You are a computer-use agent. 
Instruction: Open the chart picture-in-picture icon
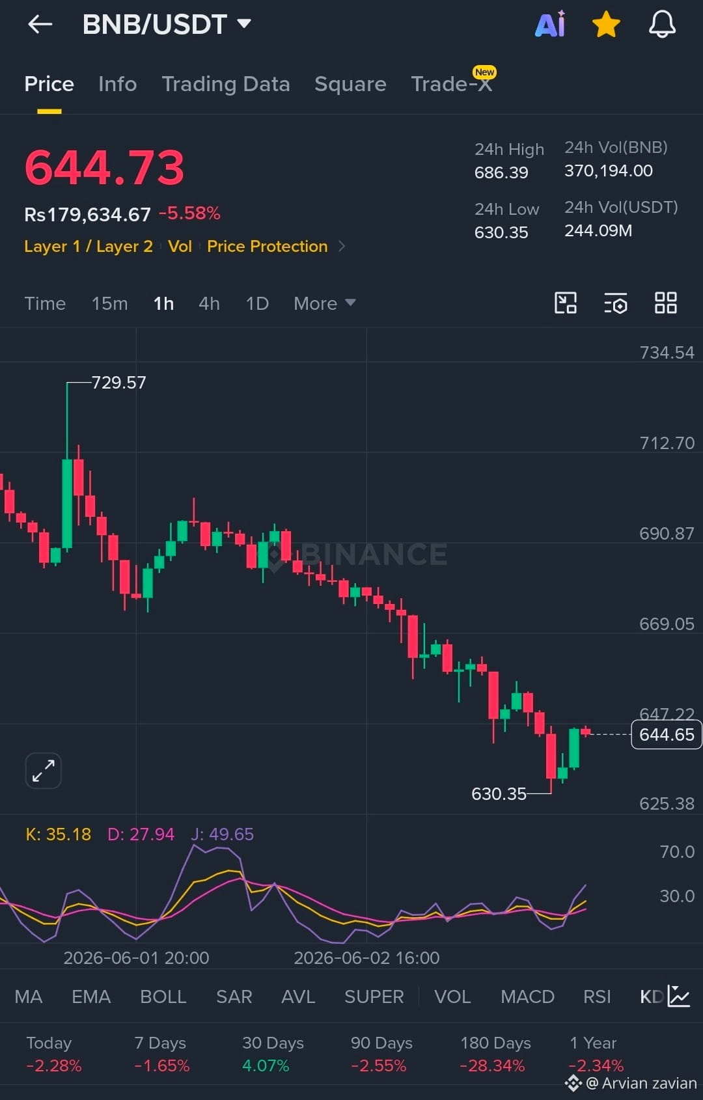coord(566,303)
